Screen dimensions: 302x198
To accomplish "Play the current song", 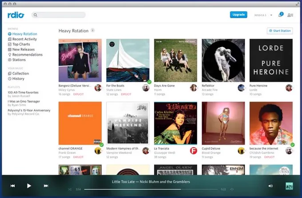I will coord(29,186).
